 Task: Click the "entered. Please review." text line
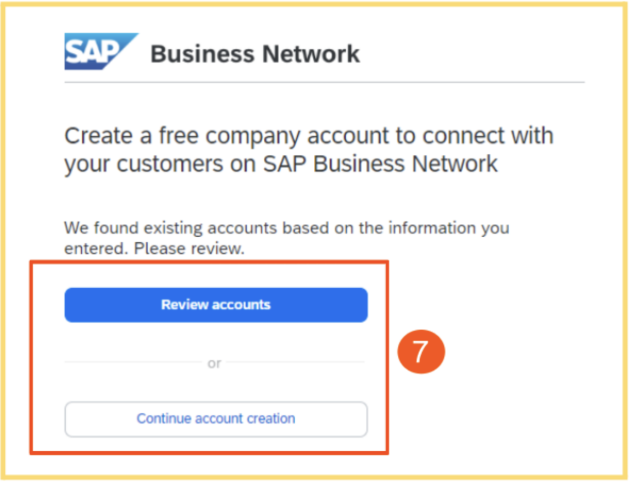click(154, 248)
